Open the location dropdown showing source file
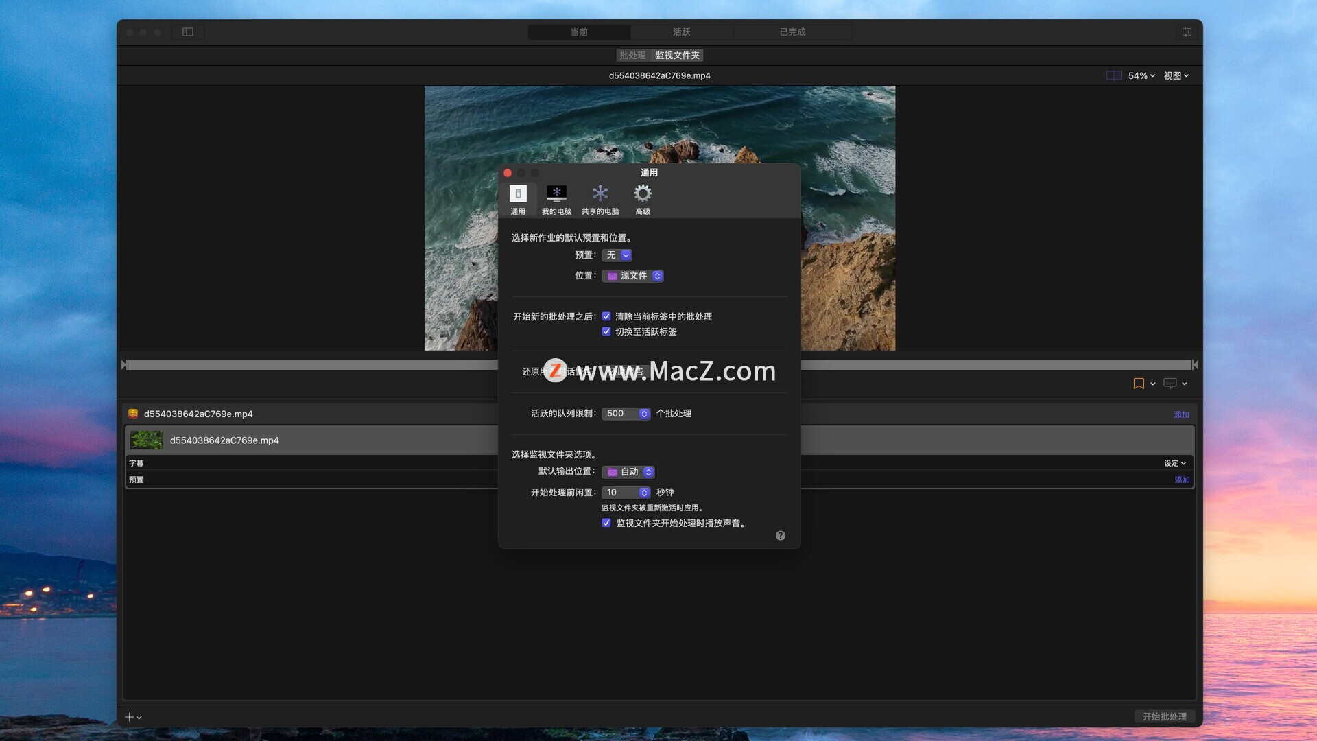The image size is (1317, 741). coord(632,276)
